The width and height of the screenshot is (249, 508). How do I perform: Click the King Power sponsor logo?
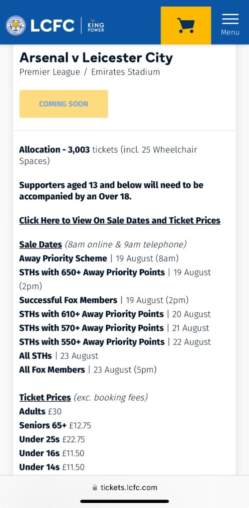(96, 25)
